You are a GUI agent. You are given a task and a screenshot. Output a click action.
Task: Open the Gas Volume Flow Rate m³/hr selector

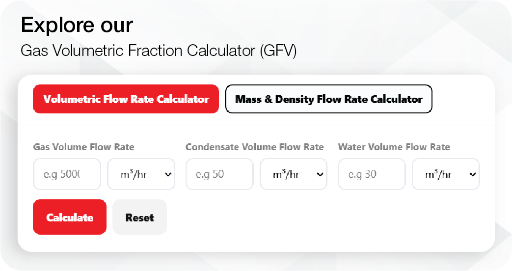point(141,174)
